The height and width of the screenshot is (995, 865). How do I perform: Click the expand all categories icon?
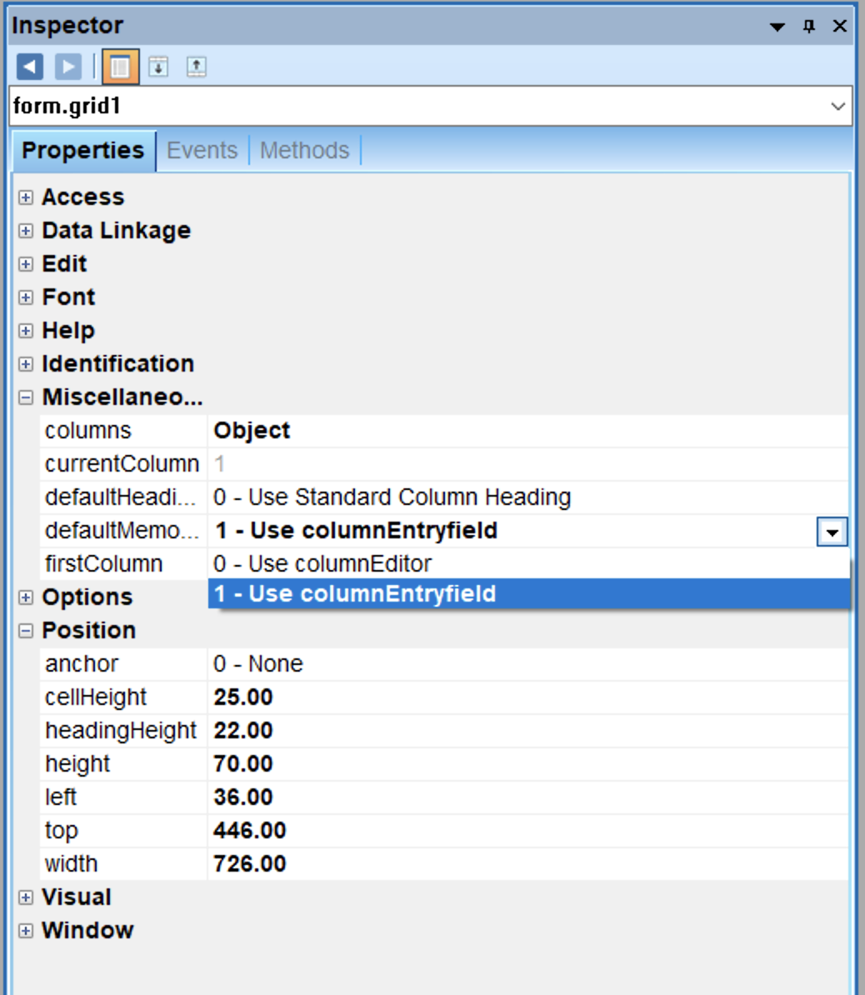click(158, 67)
